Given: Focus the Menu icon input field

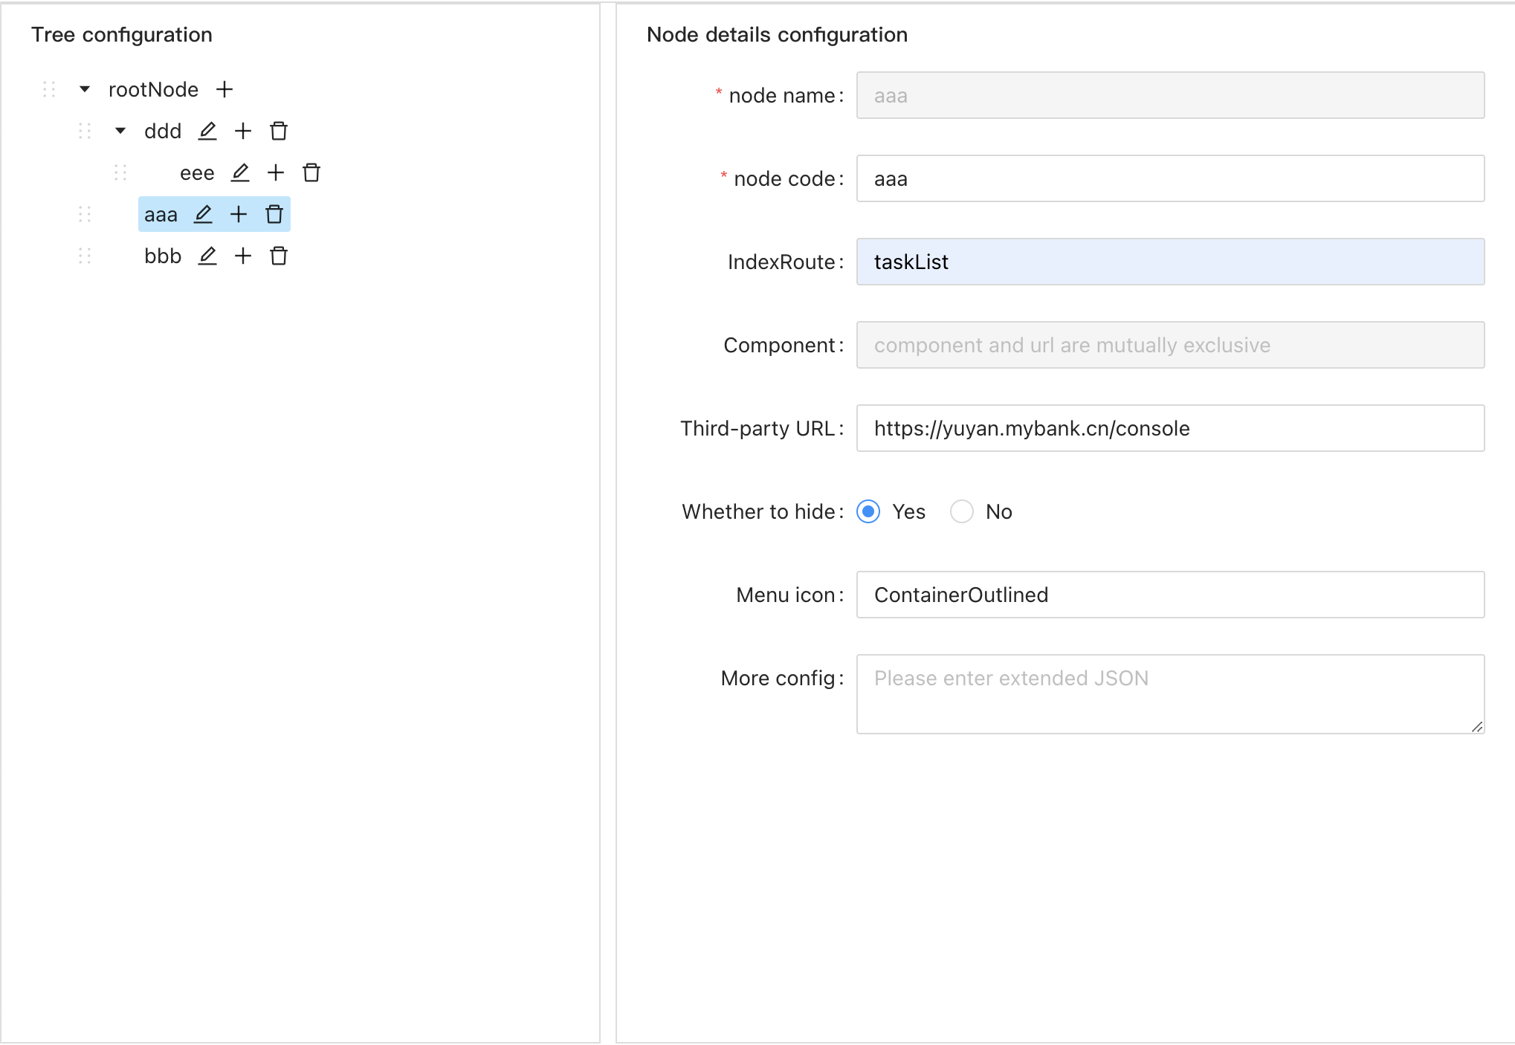Looking at the screenshot, I should point(1170,595).
